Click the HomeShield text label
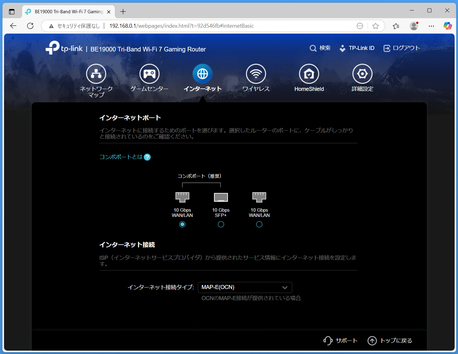Viewport: 458px width, 354px height. click(309, 89)
